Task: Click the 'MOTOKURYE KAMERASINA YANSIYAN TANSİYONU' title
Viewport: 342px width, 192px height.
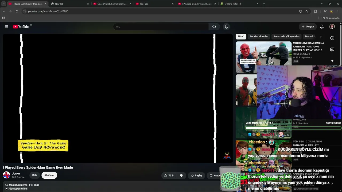Action: (308, 46)
